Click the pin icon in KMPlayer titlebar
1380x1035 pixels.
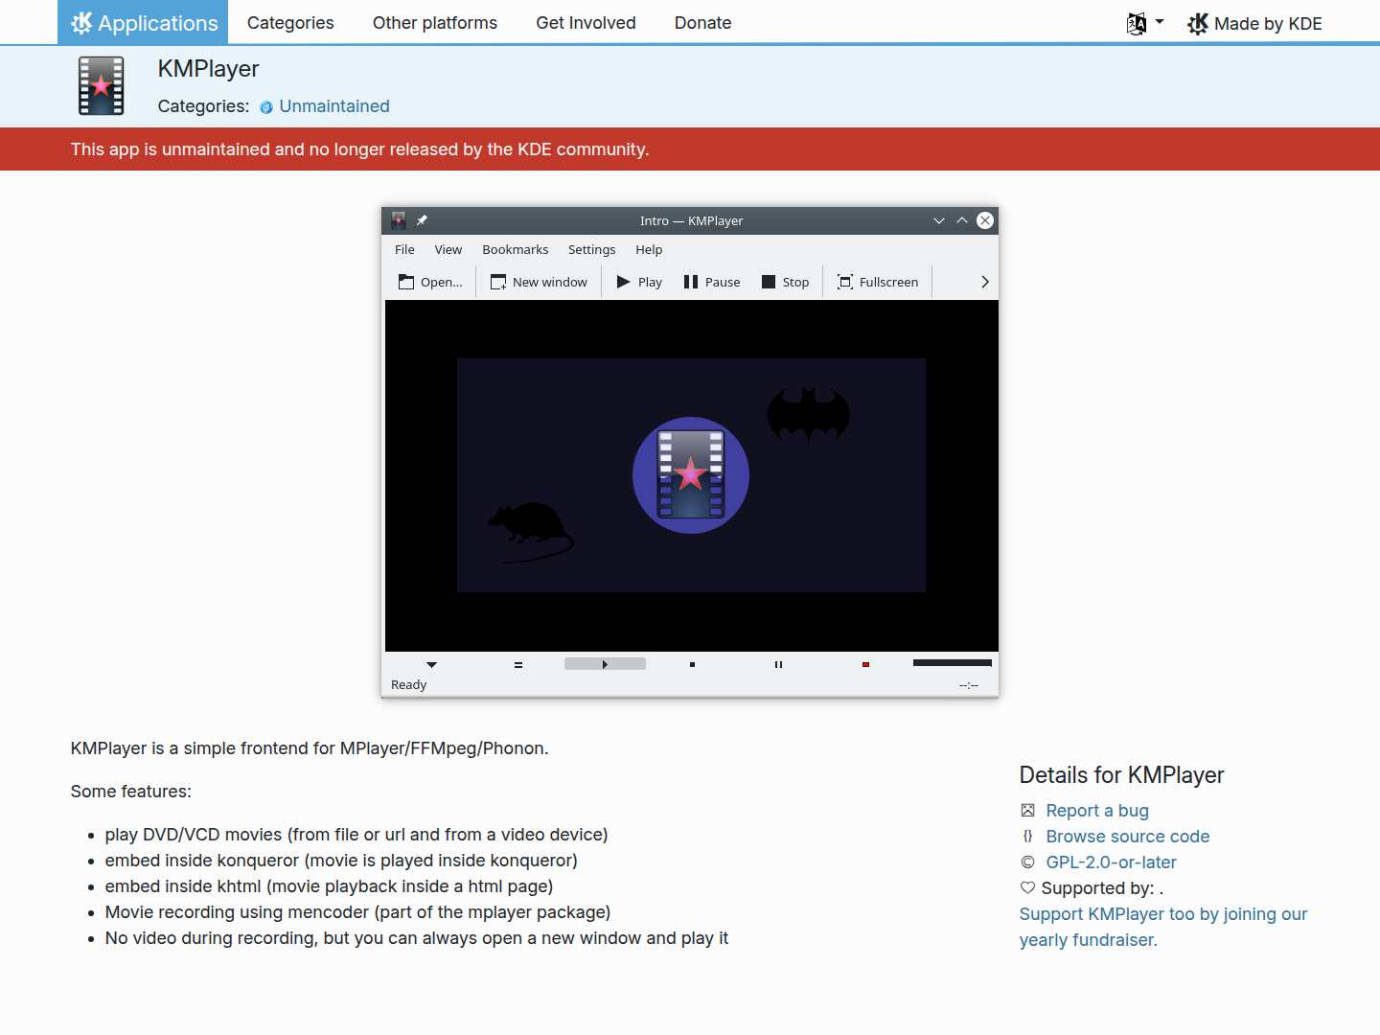(x=422, y=220)
